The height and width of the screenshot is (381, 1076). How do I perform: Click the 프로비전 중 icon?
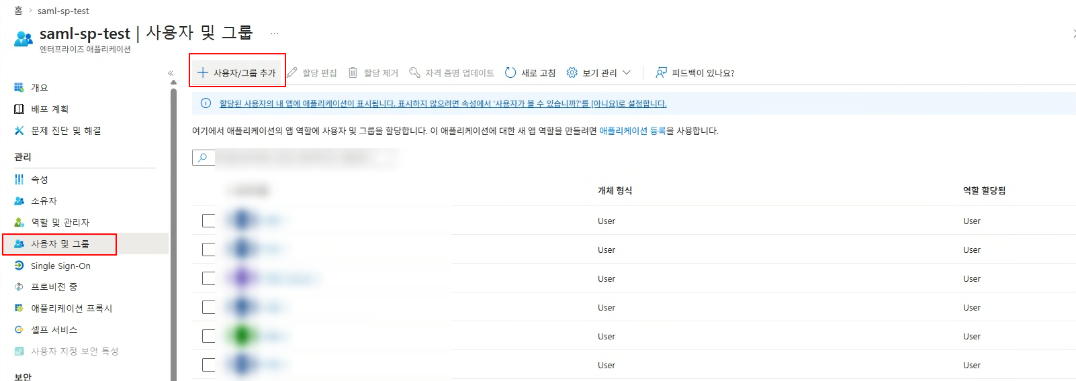coord(19,286)
